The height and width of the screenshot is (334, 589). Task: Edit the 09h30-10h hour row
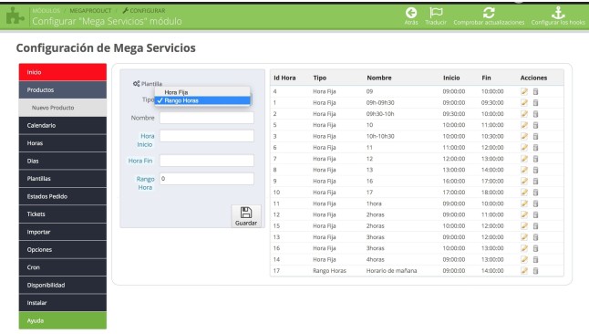(524, 113)
